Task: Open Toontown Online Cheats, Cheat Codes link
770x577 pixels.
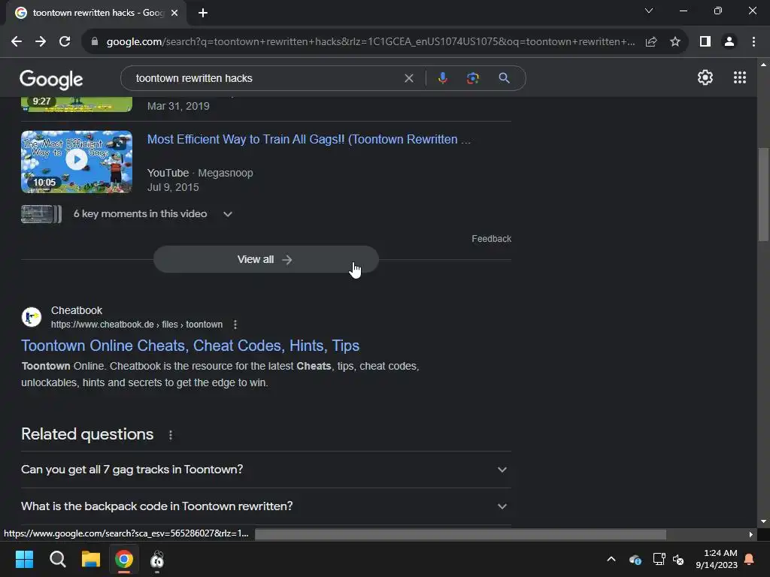Action: (x=190, y=346)
